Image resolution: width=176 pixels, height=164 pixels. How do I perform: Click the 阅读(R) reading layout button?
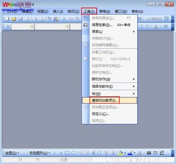[154, 19]
